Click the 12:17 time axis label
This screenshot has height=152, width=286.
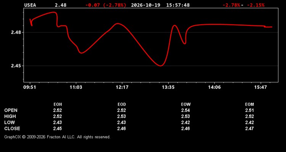tap(122, 87)
